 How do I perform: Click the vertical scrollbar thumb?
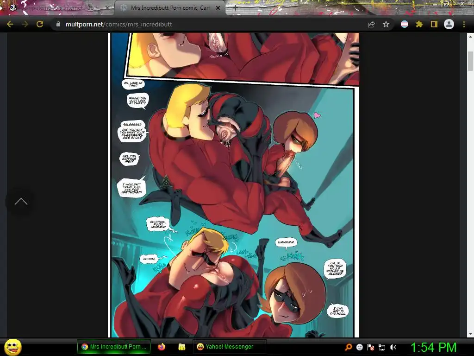point(470,61)
